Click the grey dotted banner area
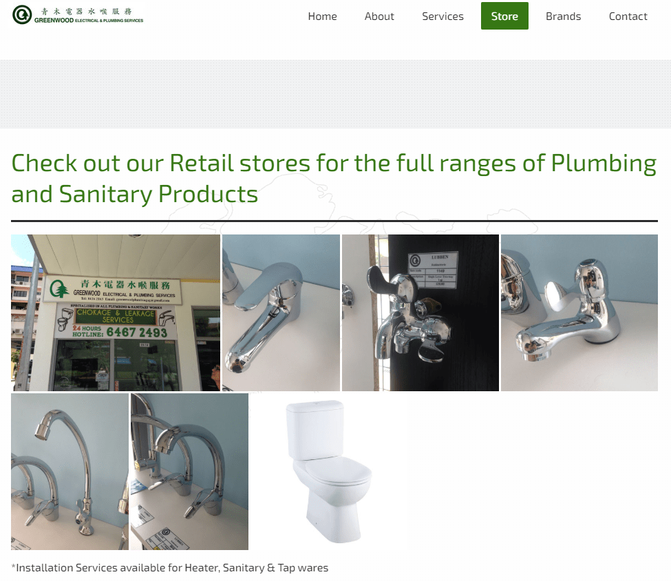This screenshot has width=671, height=581. 336,94
